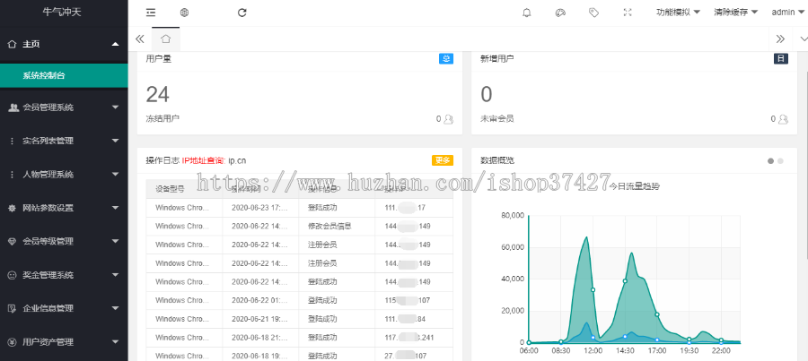Expand the 会员管理系统 sidebar menu
The height and width of the screenshot is (361, 808).
[x=63, y=107]
